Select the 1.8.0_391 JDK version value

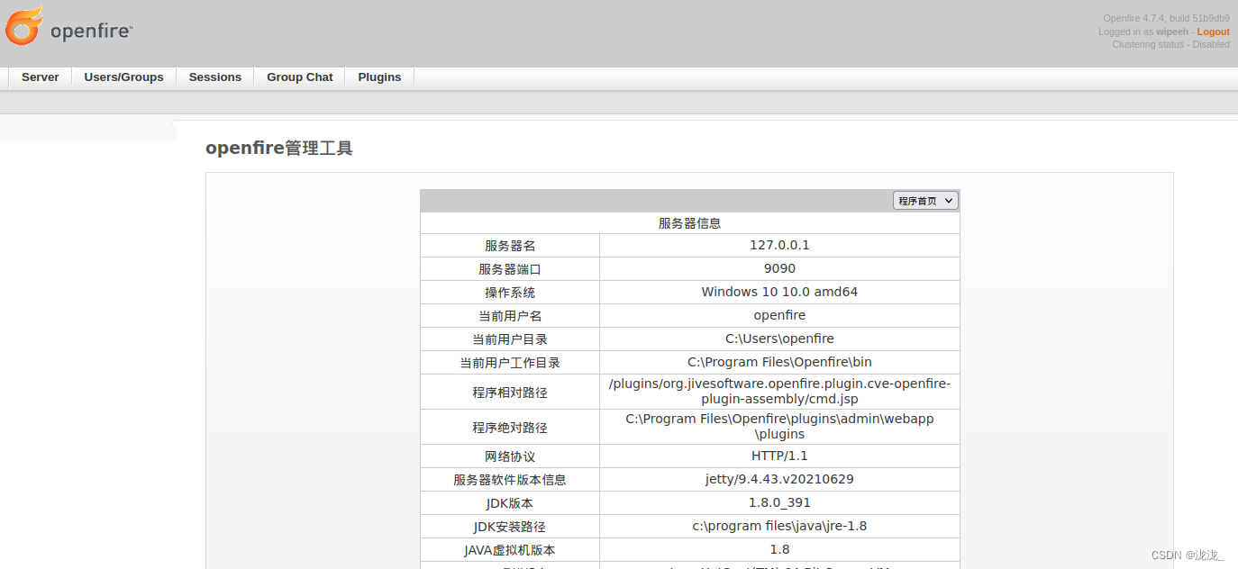[779, 502]
